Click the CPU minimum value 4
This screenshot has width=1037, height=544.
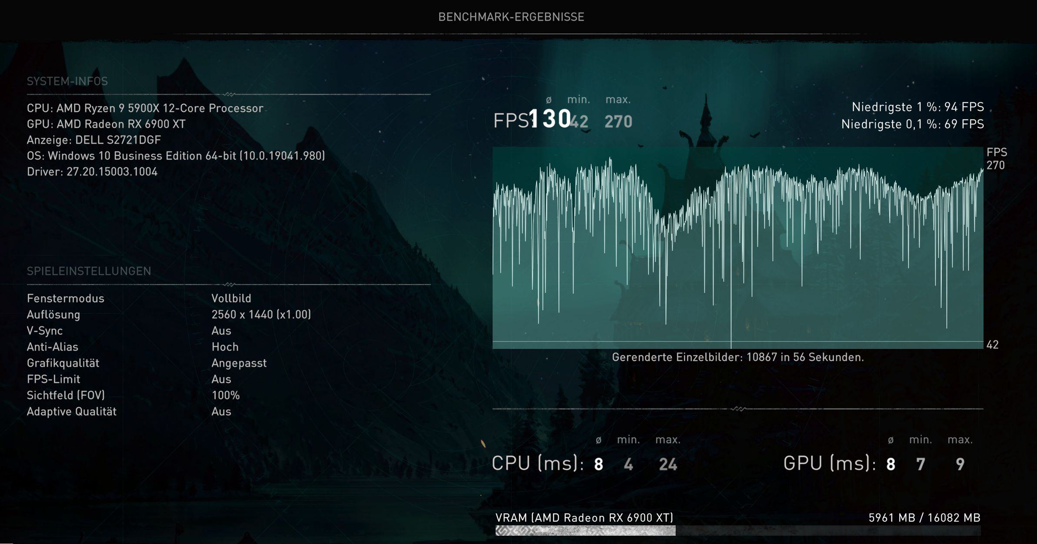point(628,464)
